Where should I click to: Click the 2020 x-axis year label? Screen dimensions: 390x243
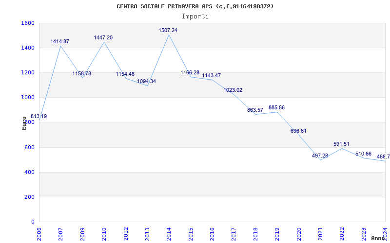pos(299,234)
